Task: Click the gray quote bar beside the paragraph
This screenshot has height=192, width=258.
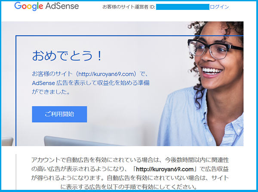Action: (x=16, y=172)
